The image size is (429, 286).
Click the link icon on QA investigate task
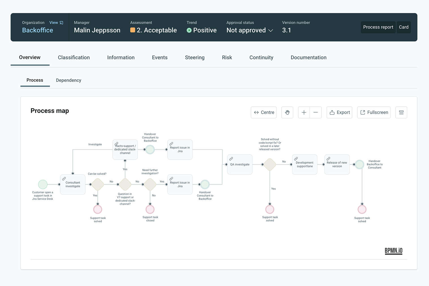click(x=231, y=159)
